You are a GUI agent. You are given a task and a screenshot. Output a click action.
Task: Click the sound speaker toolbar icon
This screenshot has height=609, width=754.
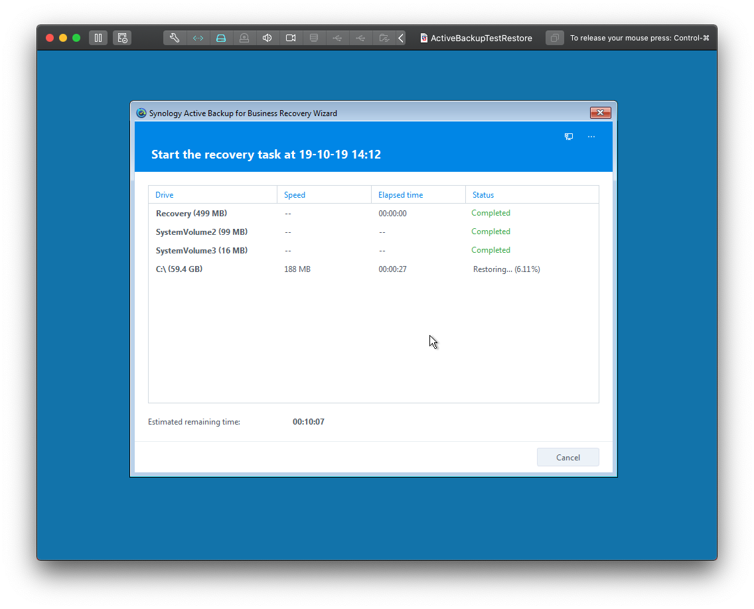point(267,38)
